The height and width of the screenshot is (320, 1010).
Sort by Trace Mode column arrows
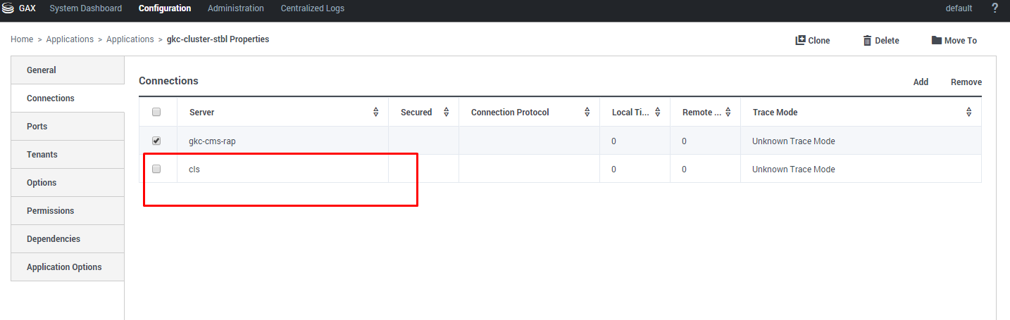tap(968, 113)
